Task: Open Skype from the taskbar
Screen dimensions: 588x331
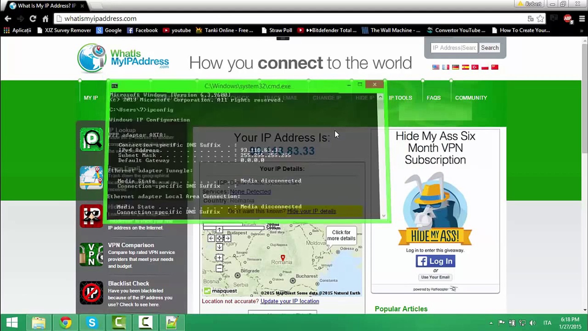Action: pyautogui.click(x=92, y=322)
